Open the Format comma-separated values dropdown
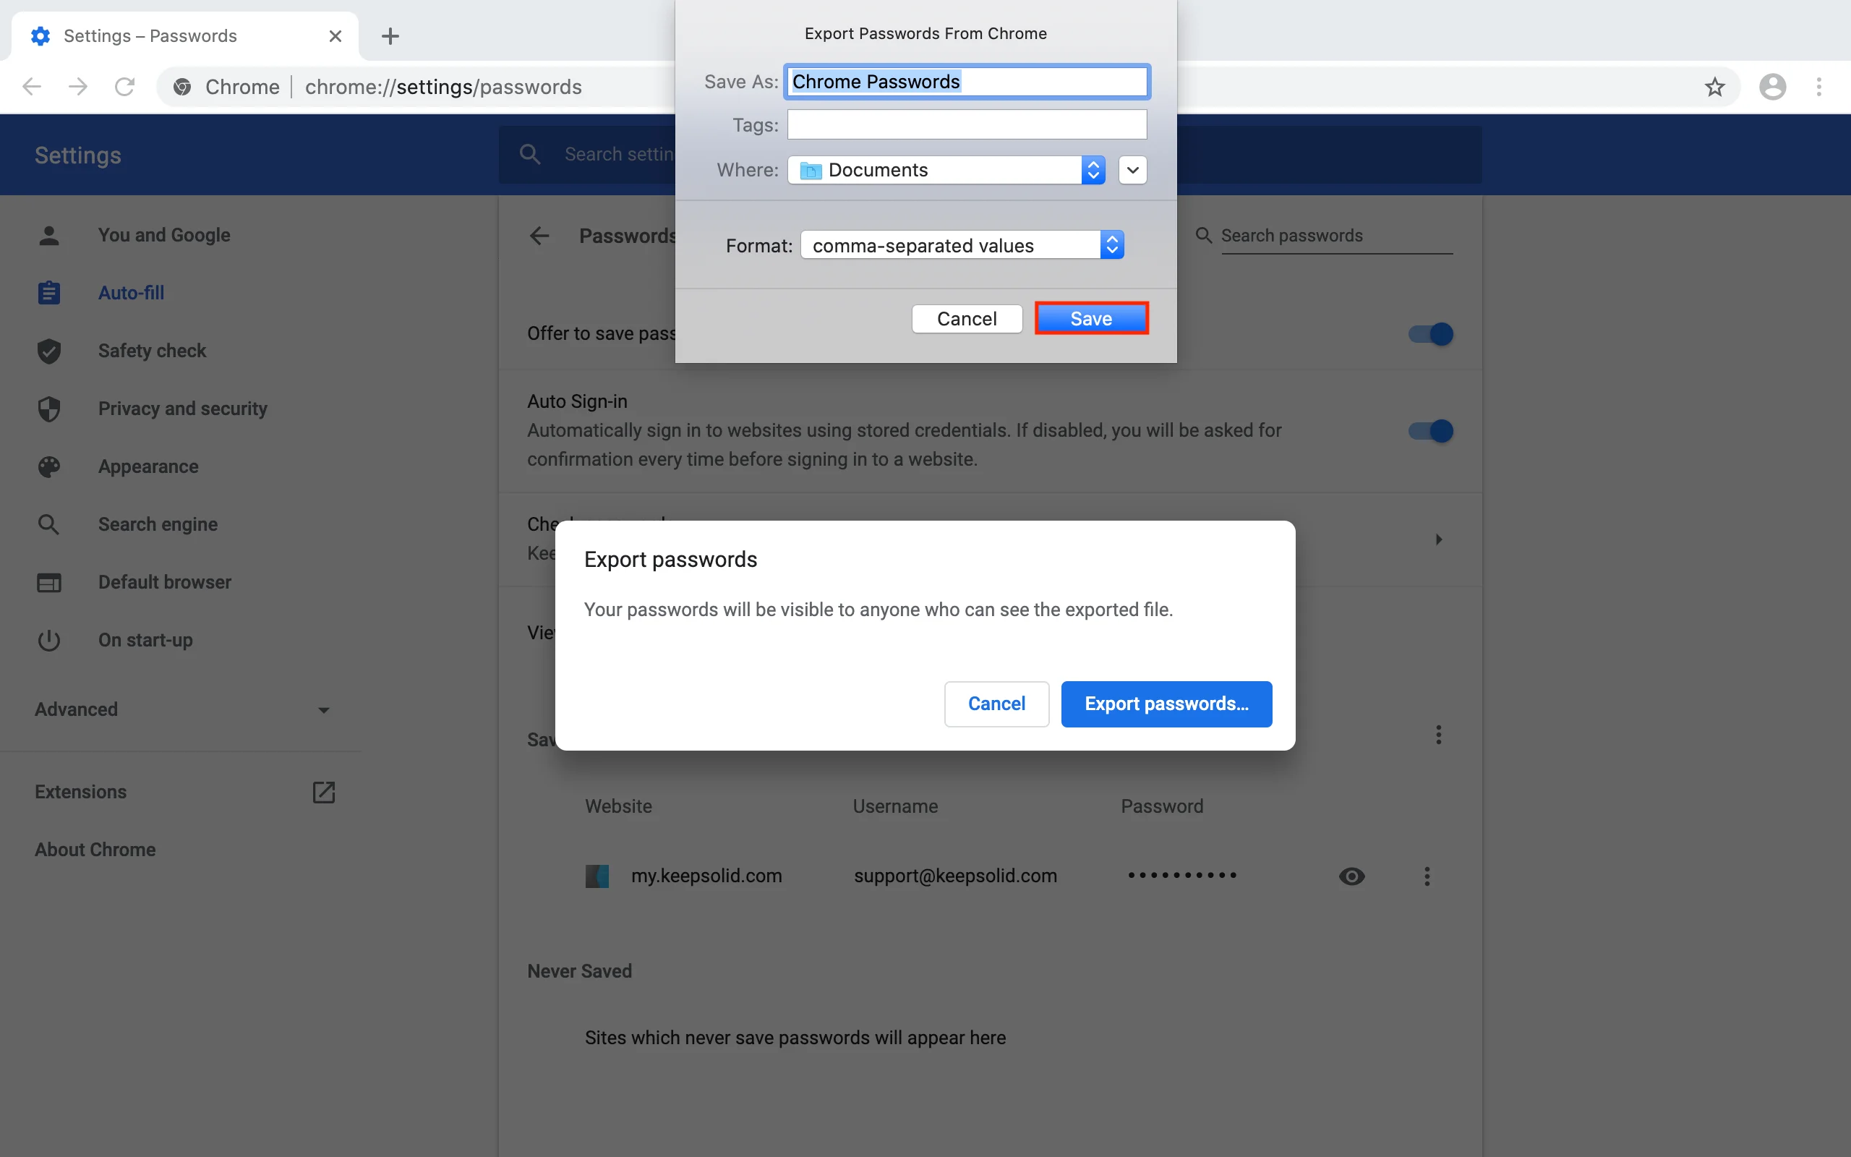The width and height of the screenshot is (1851, 1157). coord(962,245)
